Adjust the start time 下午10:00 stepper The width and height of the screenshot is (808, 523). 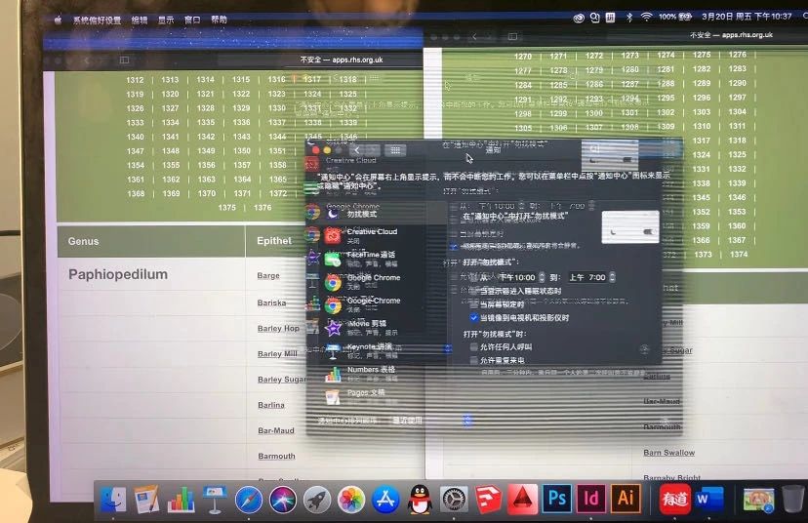(x=543, y=277)
